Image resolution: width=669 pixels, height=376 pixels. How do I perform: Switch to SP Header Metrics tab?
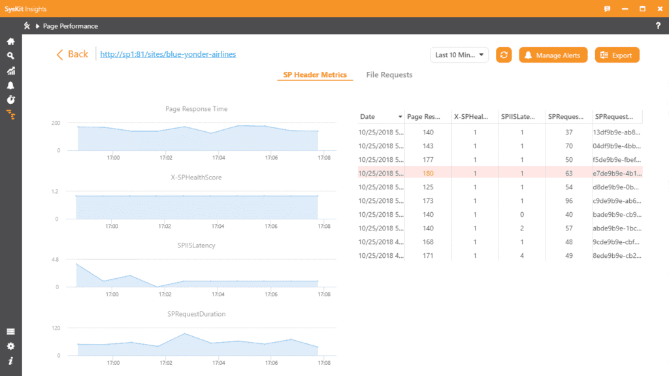click(315, 74)
